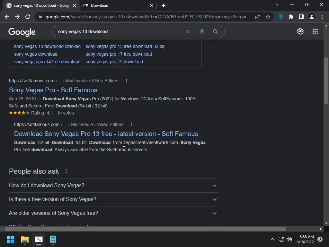Image resolution: width=329 pixels, height=247 pixels.
Task: Open Google search settings gear
Action: point(300,31)
